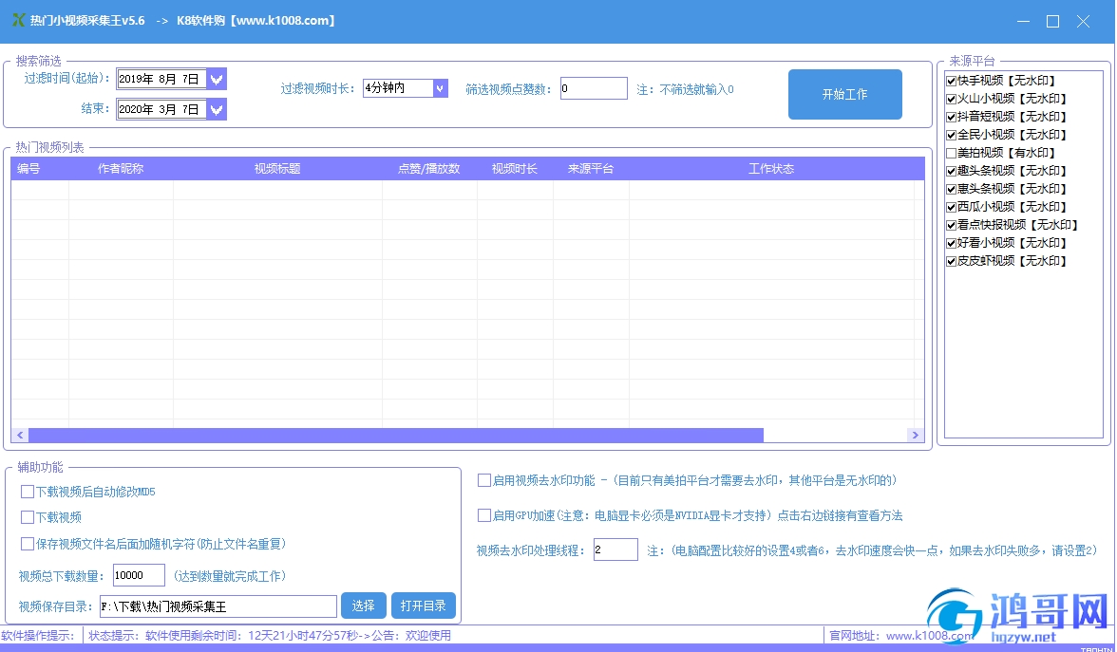Click 点击右边链接有查看方法 link text

840,515
